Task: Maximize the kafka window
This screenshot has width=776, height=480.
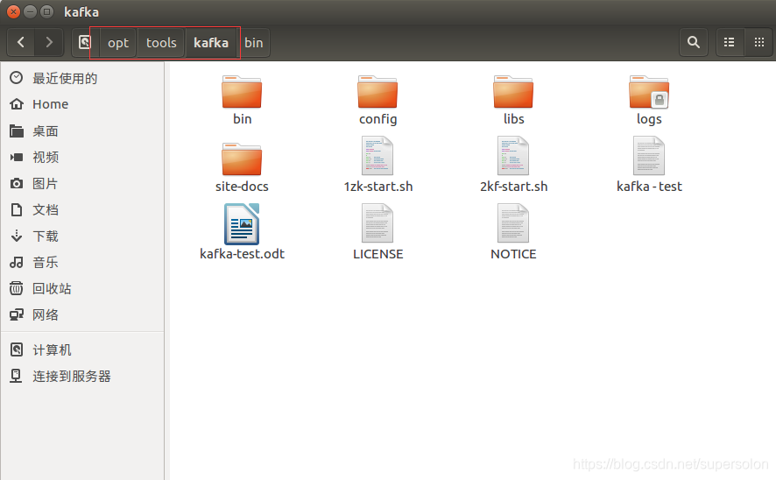Action: 46,11
